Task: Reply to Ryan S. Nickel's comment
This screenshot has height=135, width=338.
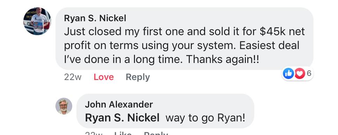Action: (138, 77)
